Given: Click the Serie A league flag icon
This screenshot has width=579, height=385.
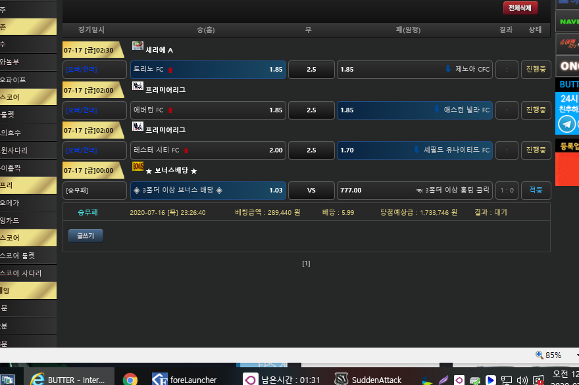Looking at the screenshot, I should (138, 46).
